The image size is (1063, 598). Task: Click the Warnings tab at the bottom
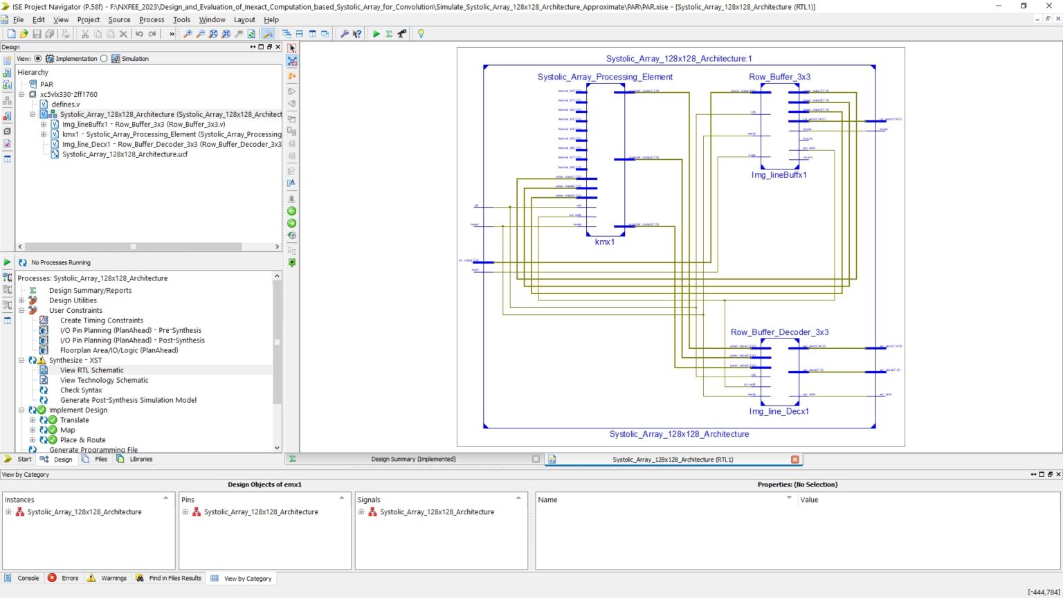(x=114, y=578)
